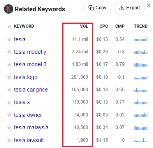Sort by the CMP column header
This screenshot has width=153, height=148.
pos(120,26)
